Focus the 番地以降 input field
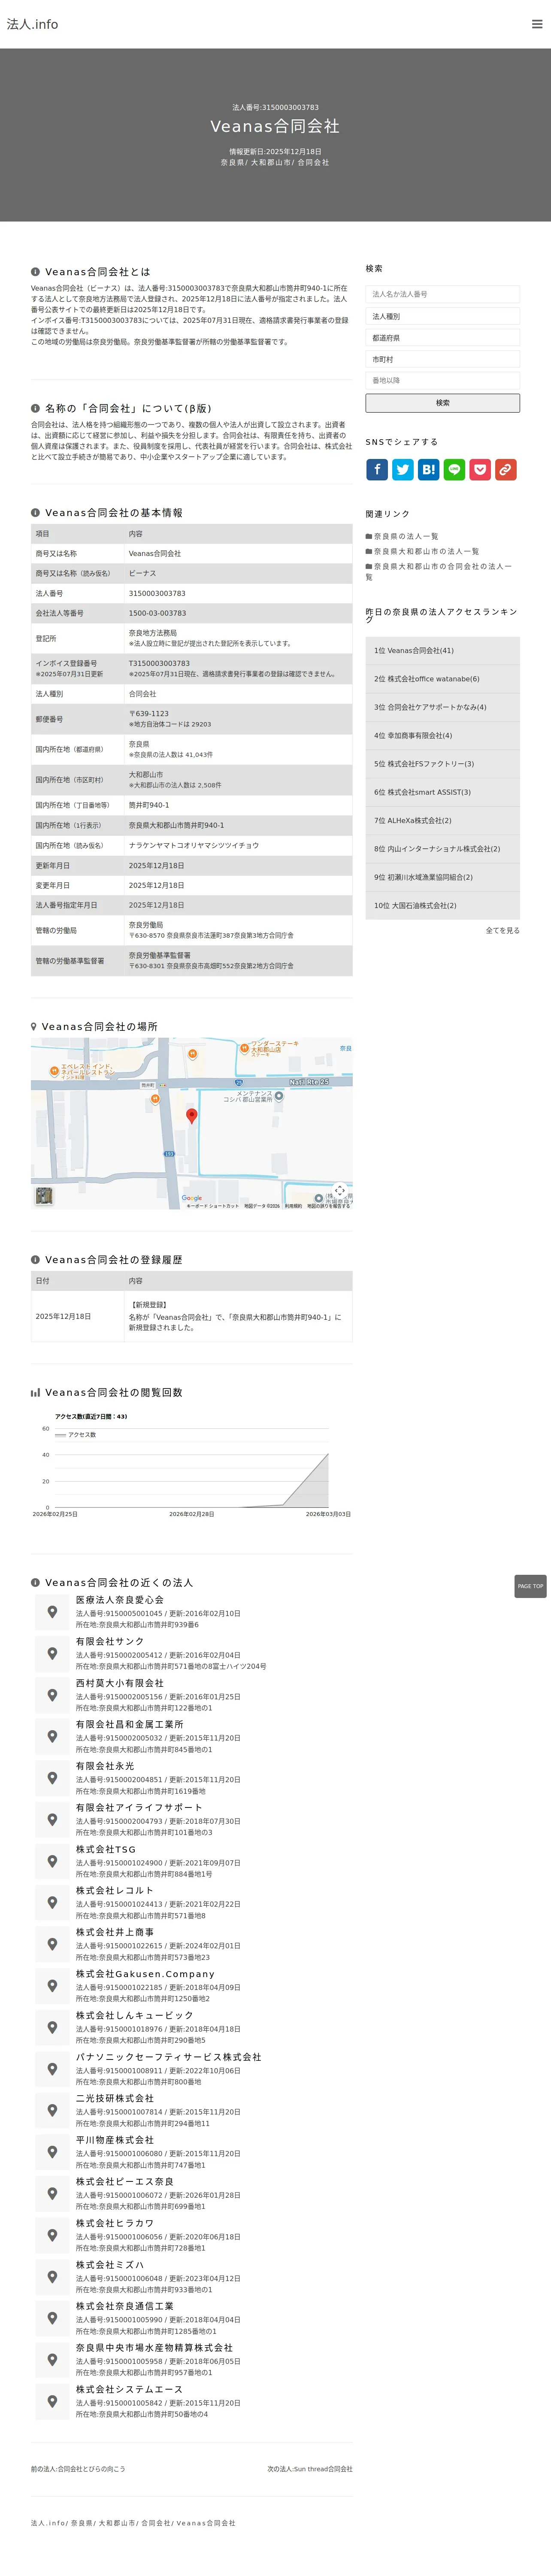Screen dimensions: 551x2576 pyautogui.click(x=442, y=381)
